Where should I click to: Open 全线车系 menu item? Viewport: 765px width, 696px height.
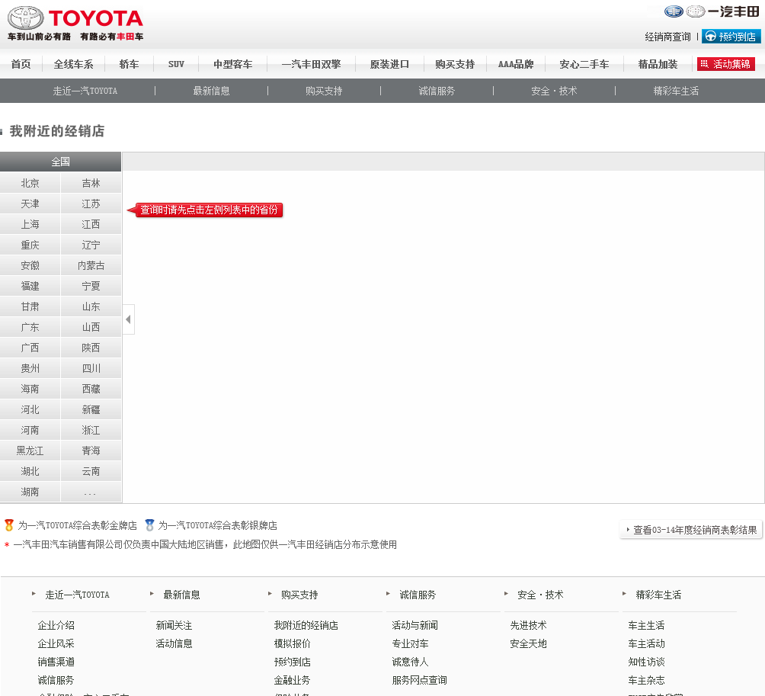coord(73,64)
